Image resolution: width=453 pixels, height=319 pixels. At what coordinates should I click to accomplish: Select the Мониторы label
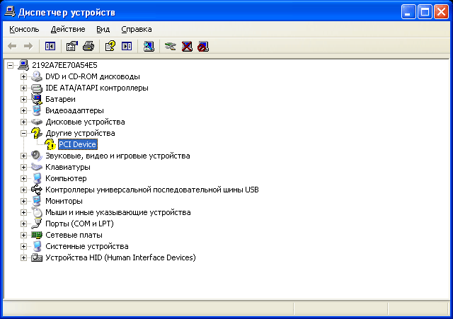64,201
